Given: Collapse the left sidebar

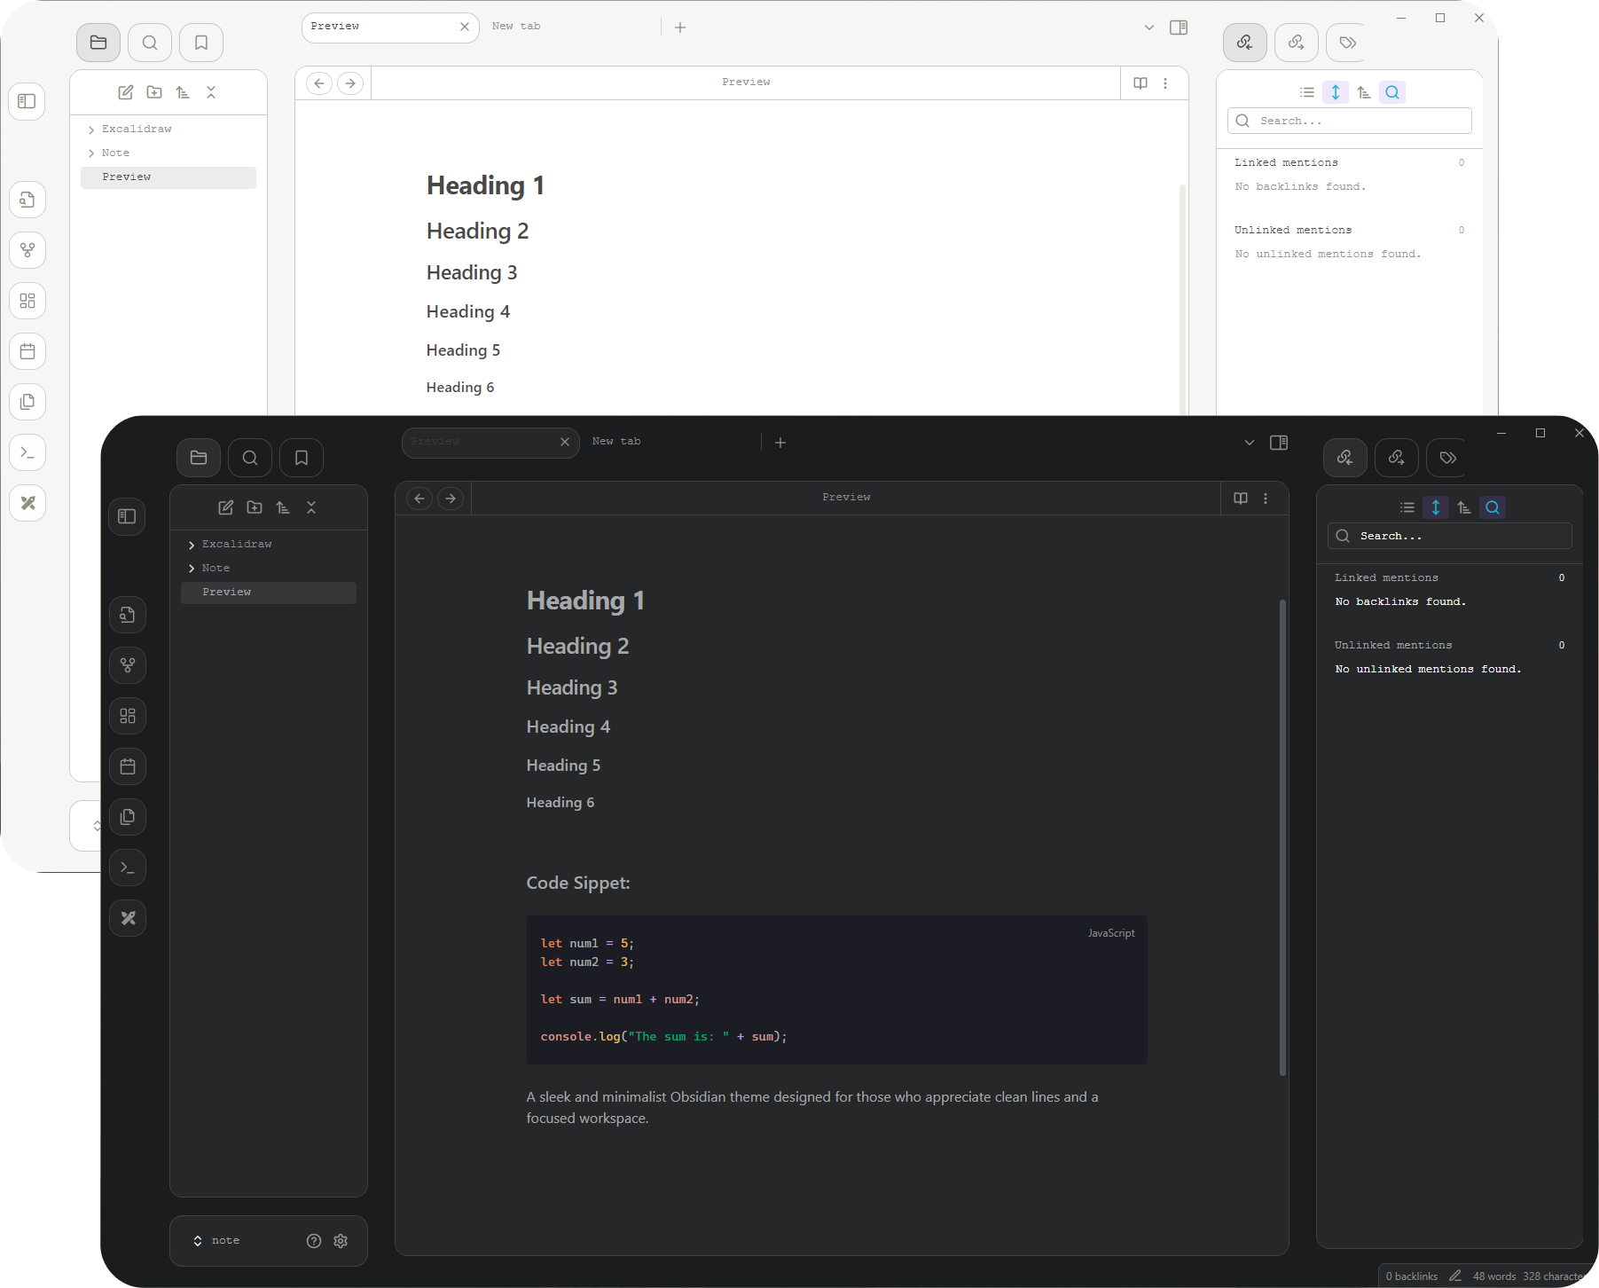Looking at the screenshot, I should 128,516.
